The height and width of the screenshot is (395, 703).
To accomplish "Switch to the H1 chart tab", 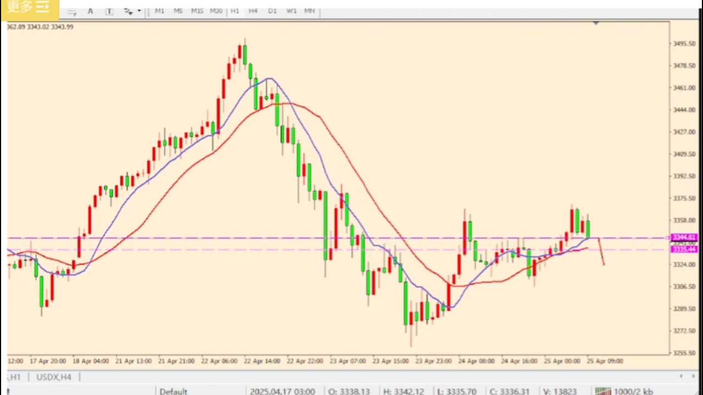I will click(x=14, y=377).
